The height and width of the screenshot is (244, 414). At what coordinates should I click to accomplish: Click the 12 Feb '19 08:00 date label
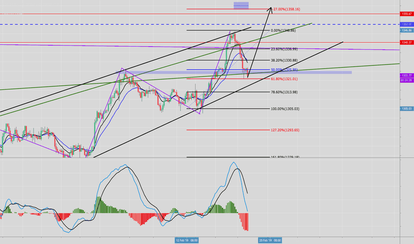[187, 240]
